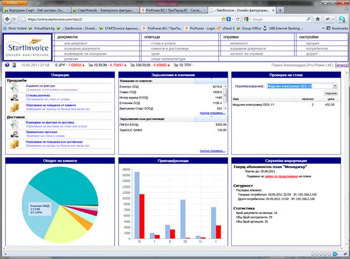The height and width of the screenshot is (259, 350).
Task: Click coins icon for плащания от клиенти
Action: coord(15,107)
